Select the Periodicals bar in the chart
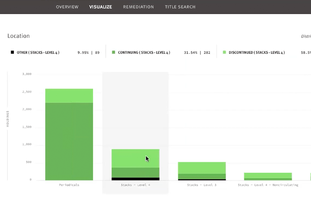 coord(69,135)
